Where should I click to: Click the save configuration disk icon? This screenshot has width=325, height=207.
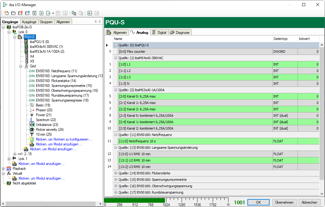tap(34, 13)
